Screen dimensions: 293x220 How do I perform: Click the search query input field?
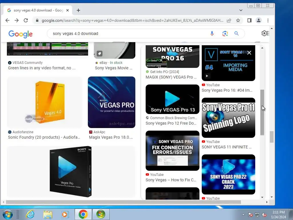pos(129,34)
